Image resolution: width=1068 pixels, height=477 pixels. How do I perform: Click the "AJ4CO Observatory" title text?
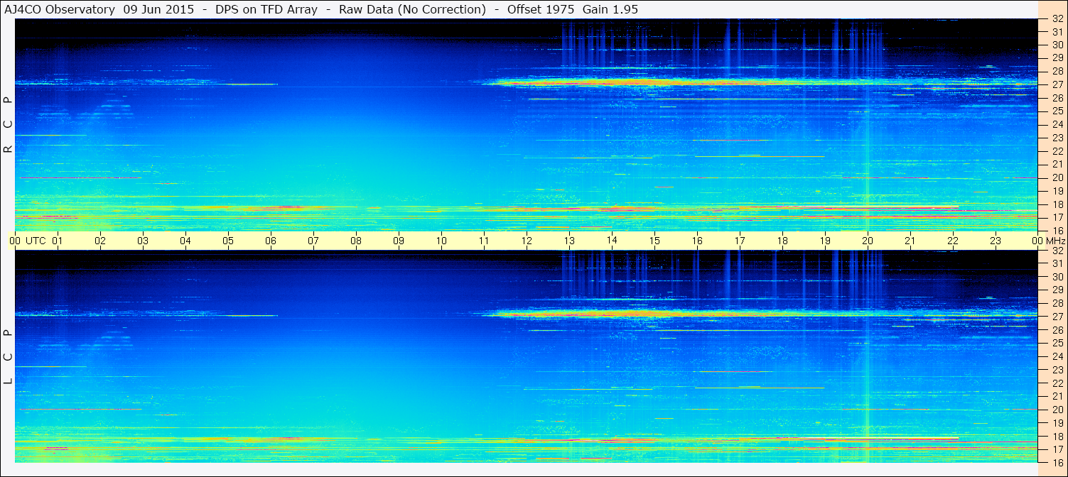click(x=60, y=9)
